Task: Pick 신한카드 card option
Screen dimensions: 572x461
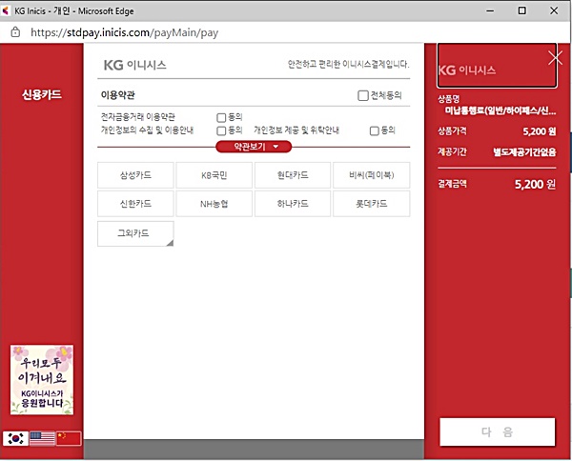Action: coord(135,204)
